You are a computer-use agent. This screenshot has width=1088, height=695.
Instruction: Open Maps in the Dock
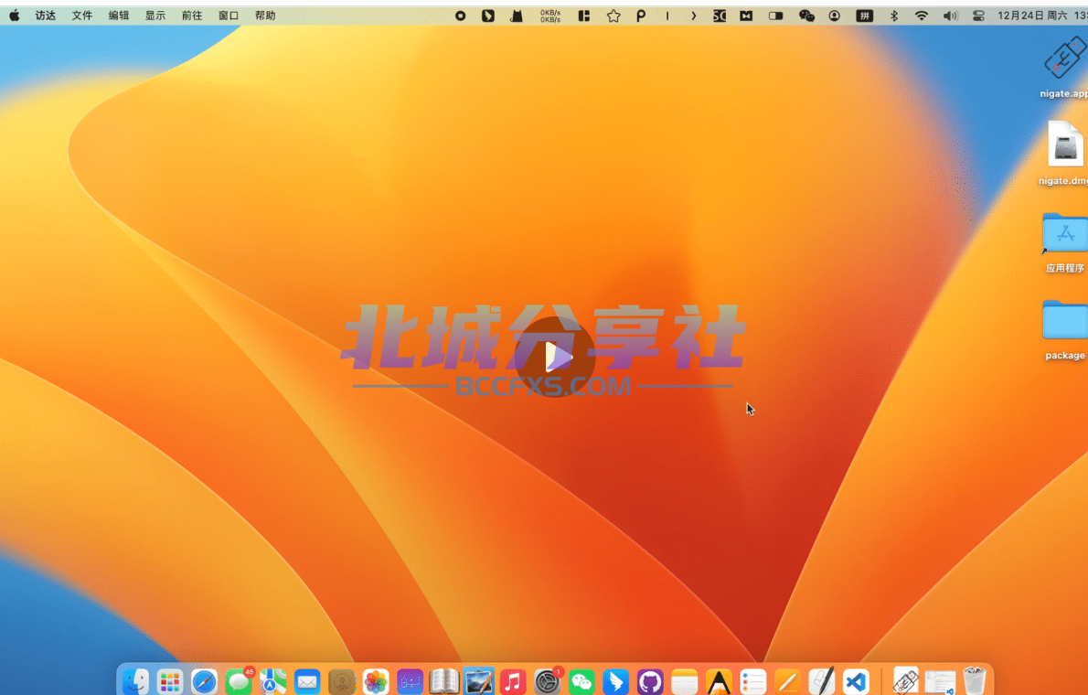(x=272, y=682)
